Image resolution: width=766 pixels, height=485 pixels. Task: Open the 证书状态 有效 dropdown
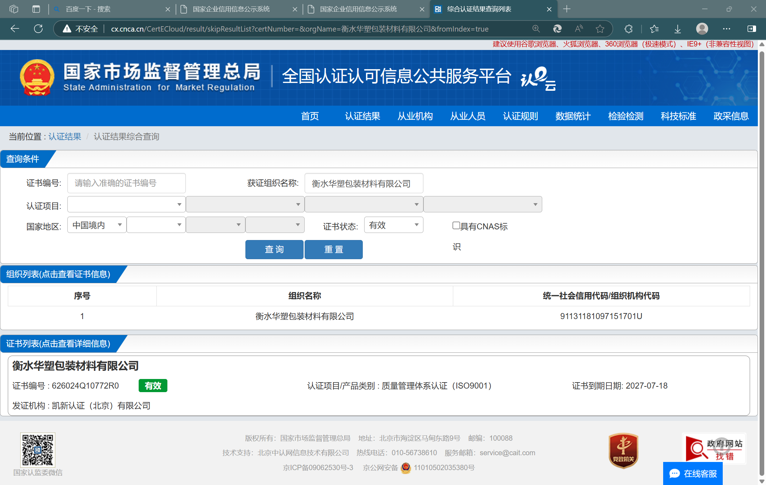[394, 225]
